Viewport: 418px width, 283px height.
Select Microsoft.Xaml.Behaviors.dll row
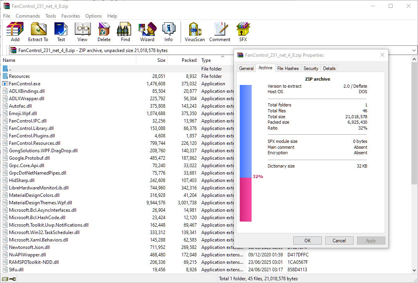pyautogui.click(x=118, y=240)
